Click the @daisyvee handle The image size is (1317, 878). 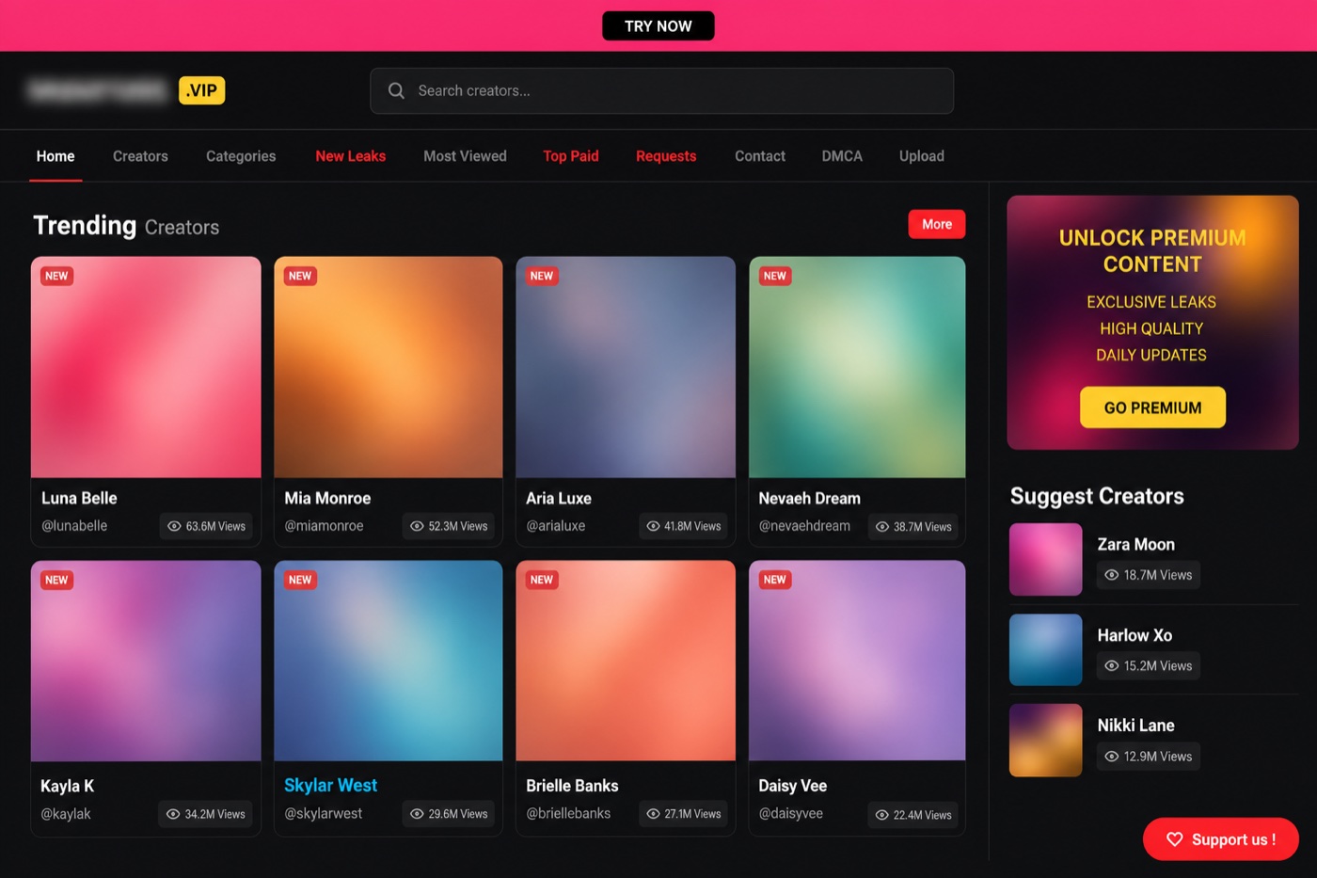[790, 813]
